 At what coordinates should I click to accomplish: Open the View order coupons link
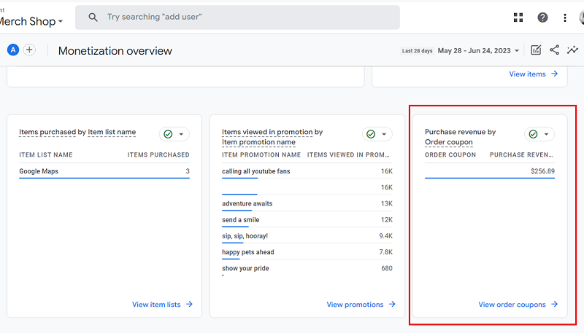512,305
